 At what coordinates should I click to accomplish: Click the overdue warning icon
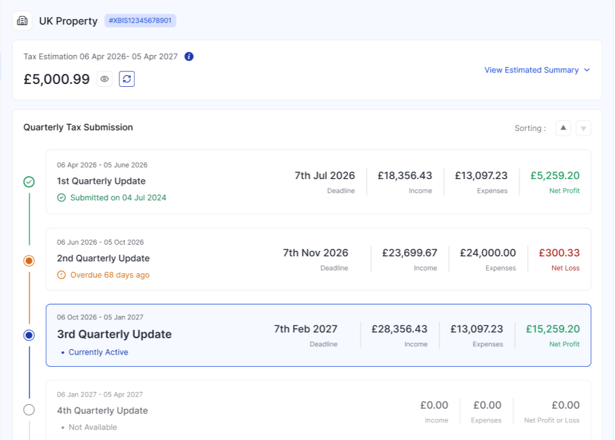(x=62, y=275)
